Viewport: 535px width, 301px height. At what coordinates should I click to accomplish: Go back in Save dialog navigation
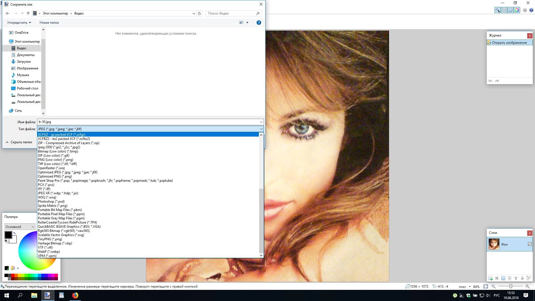pyautogui.click(x=8, y=13)
